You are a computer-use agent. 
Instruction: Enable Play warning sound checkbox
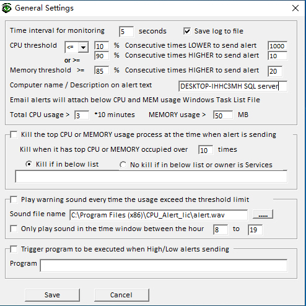[14, 199]
